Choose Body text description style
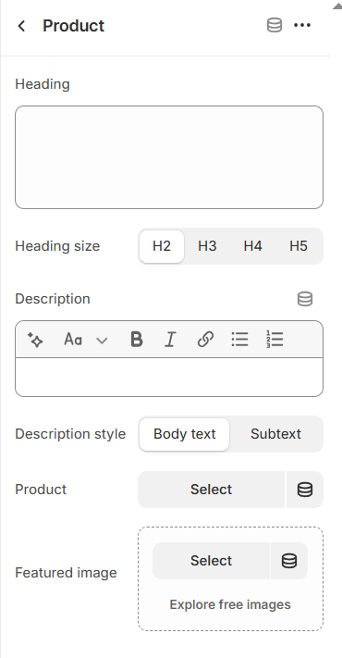Image resolution: width=342 pixels, height=658 pixels. click(x=185, y=434)
